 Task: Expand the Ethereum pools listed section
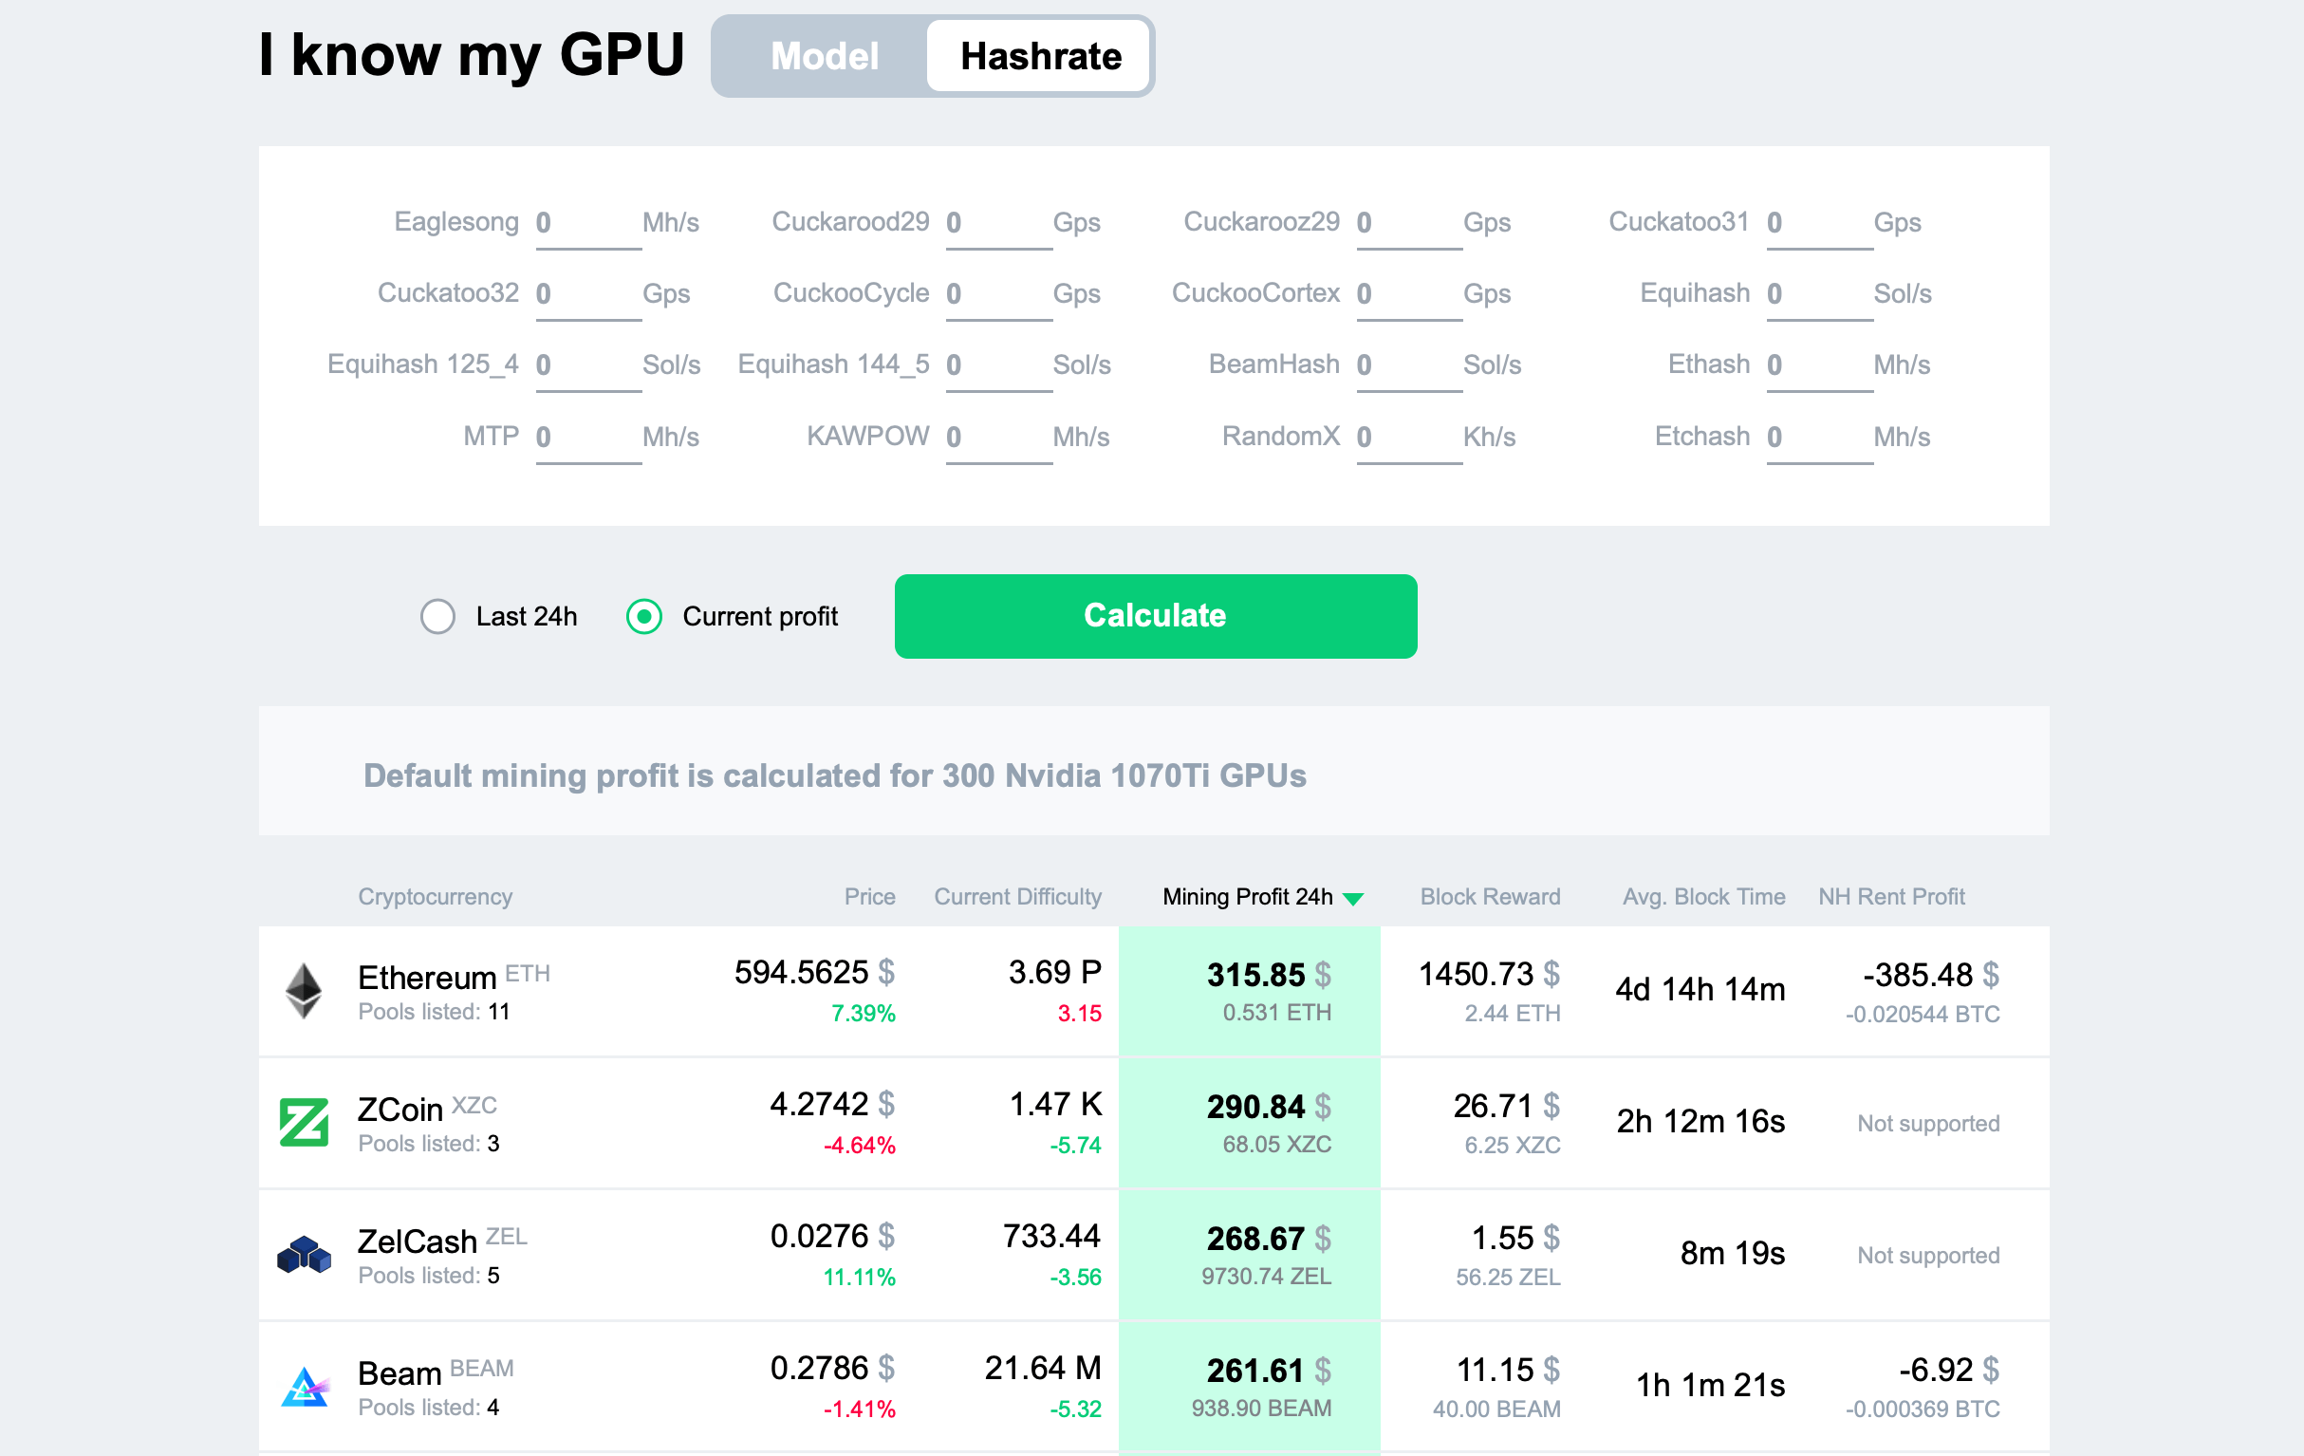point(424,1010)
